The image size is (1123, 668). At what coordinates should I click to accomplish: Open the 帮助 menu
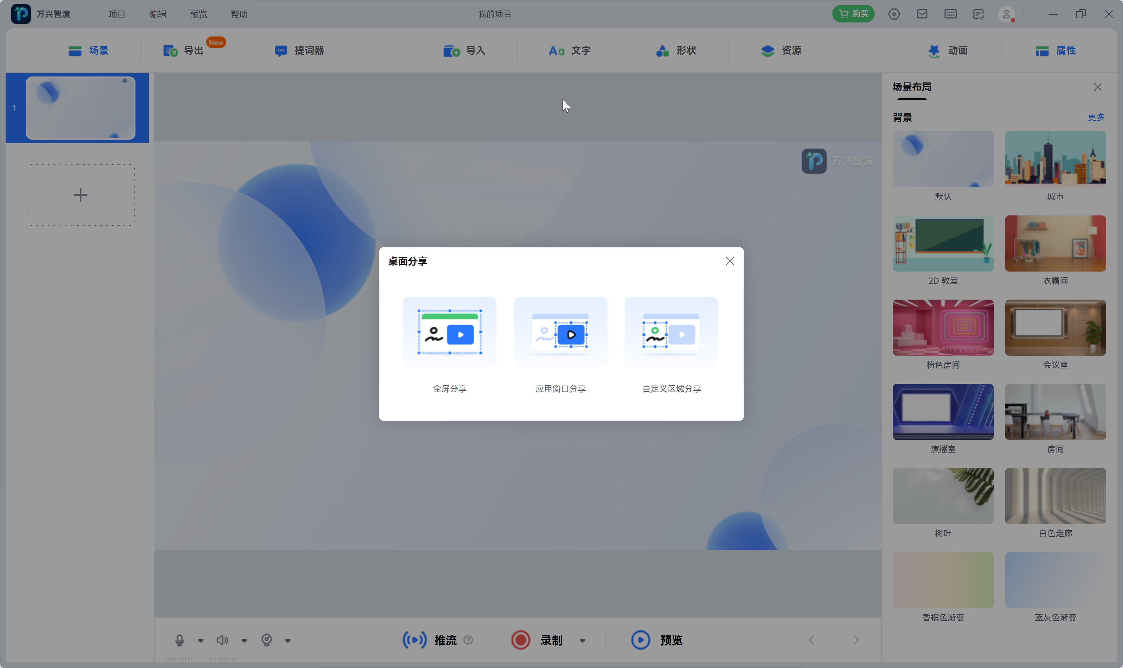pyautogui.click(x=239, y=14)
